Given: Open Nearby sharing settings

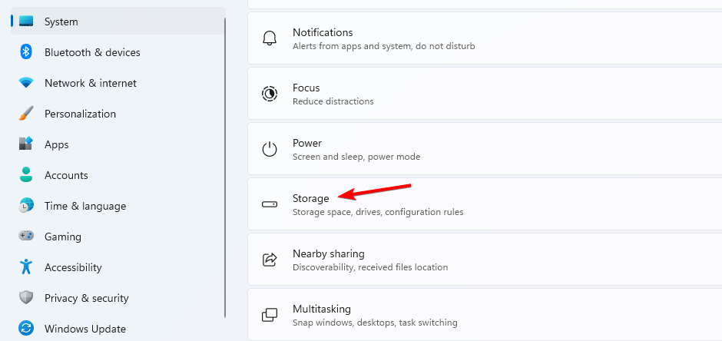Looking at the screenshot, I should (485, 259).
